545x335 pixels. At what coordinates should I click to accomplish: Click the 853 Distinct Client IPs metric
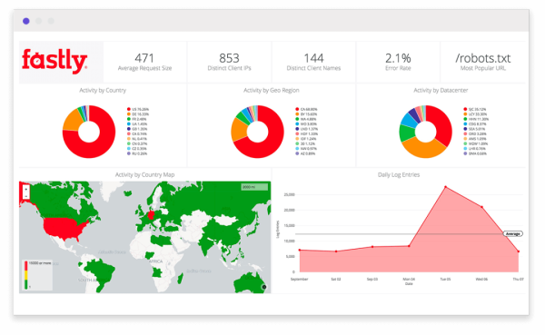tap(229, 62)
